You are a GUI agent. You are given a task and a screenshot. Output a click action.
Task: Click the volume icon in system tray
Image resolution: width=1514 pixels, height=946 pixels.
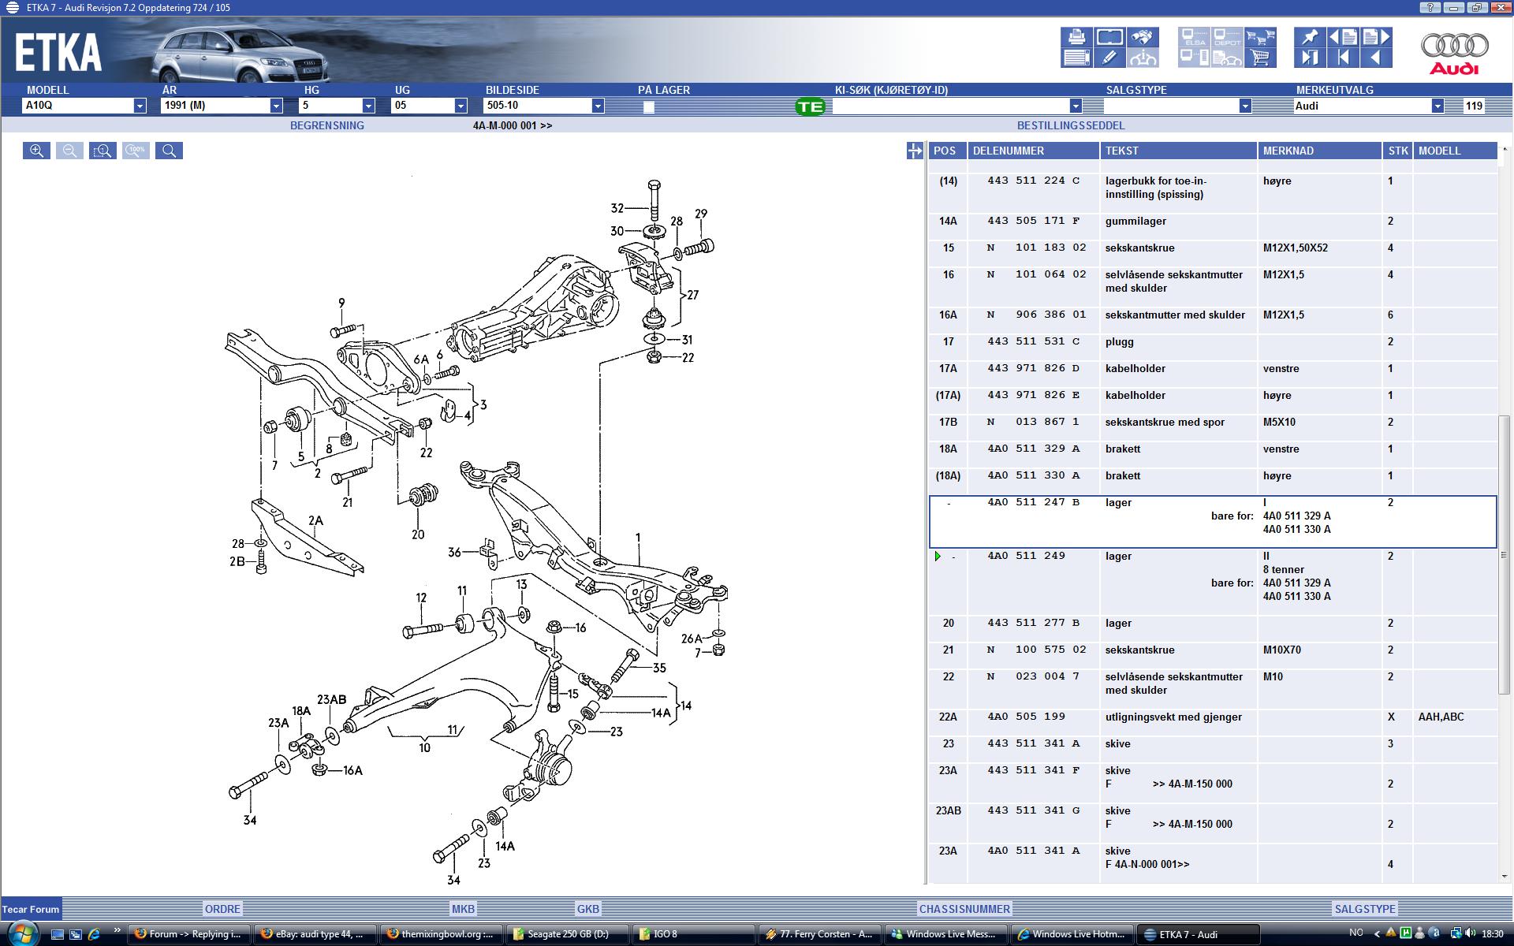point(1472,934)
